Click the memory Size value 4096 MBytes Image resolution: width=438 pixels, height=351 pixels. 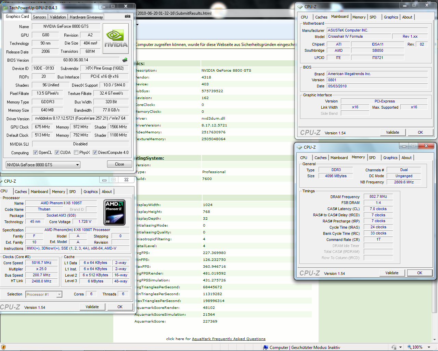336,176
